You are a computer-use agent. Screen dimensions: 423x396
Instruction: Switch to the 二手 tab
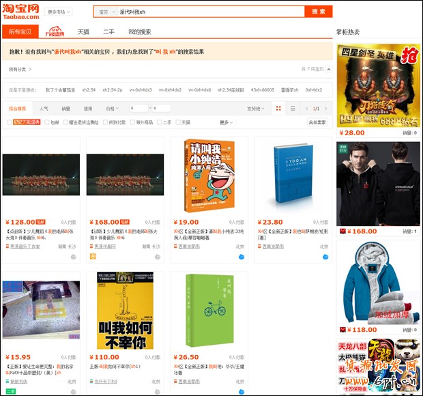point(108,32)
